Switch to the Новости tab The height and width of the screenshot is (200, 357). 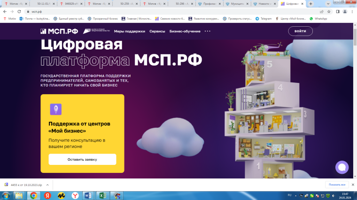click(x=264, y=4)
